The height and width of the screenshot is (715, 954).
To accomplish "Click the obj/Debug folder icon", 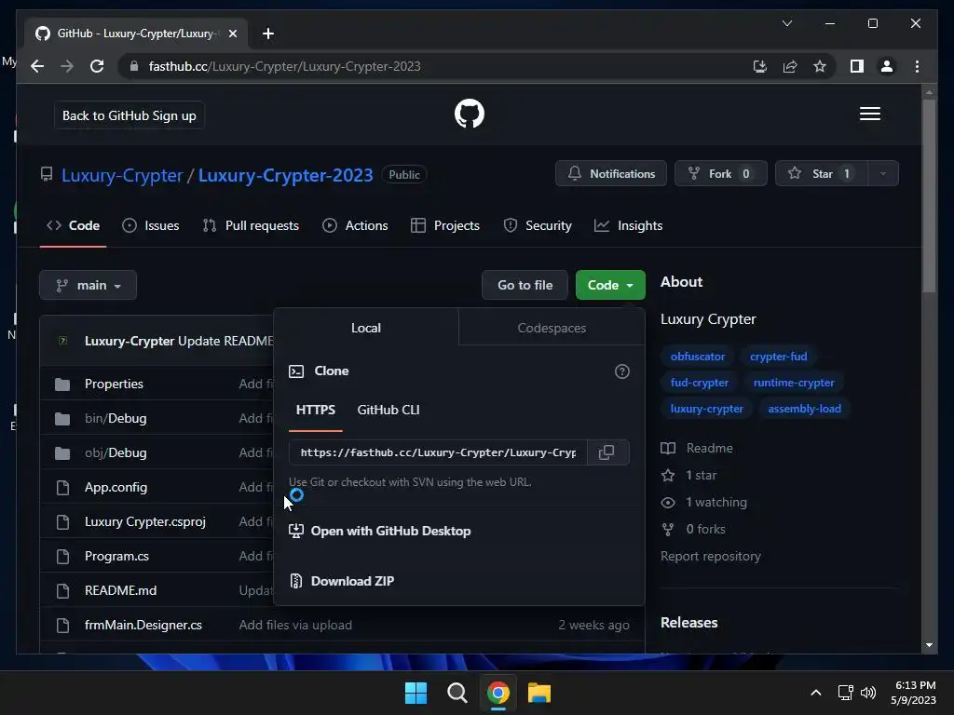I will [x=62, y=453].
